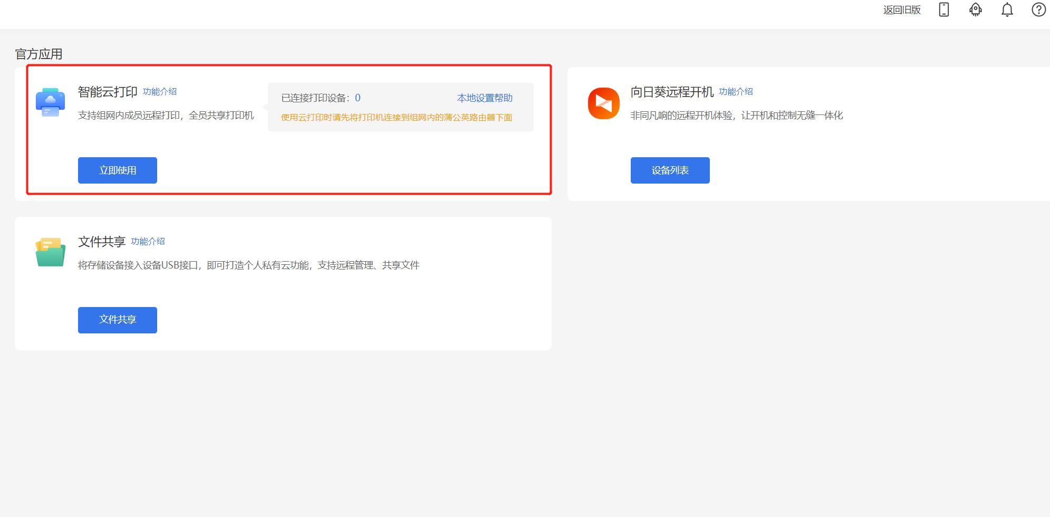This screenshot has width=1050, height=517.
Task: Select the 向日葵远程开机 card
Action: [x=807, y=132]
